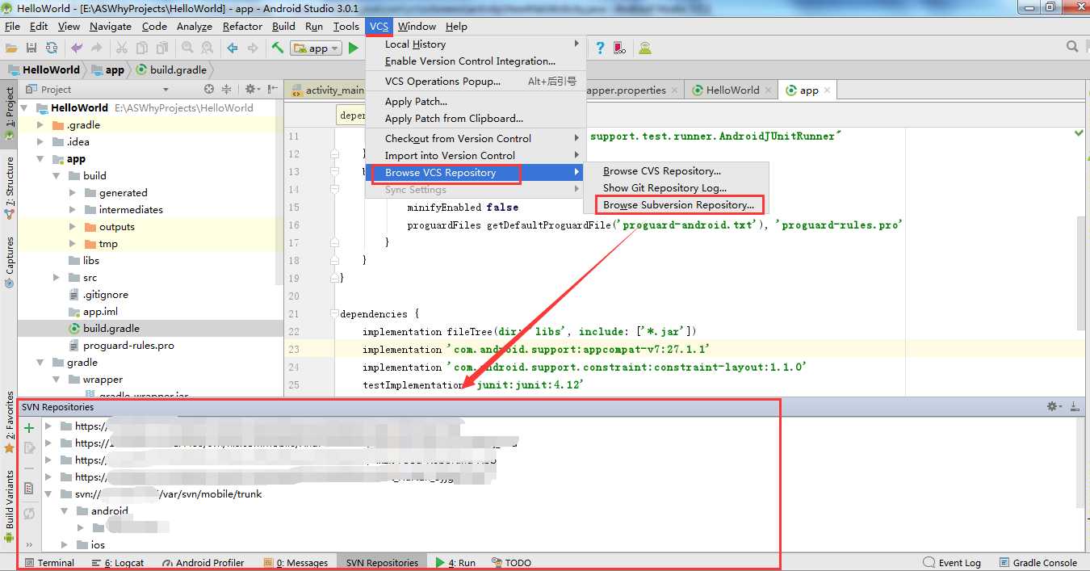The width and height of the screenshot is (1090, 571).
Task: Collapse the build folder node
Action: [57, 176]
